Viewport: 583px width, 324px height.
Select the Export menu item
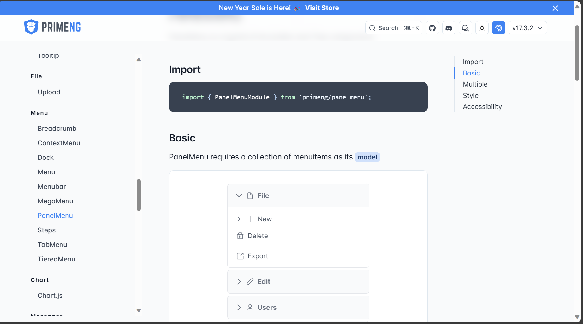[298, 256]
